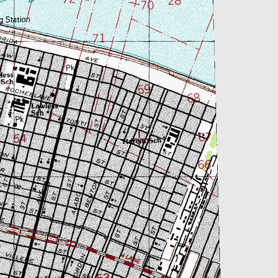278x278 pixels.
Task: Click the 'VILLERE' street label
Action: point(20,258)
